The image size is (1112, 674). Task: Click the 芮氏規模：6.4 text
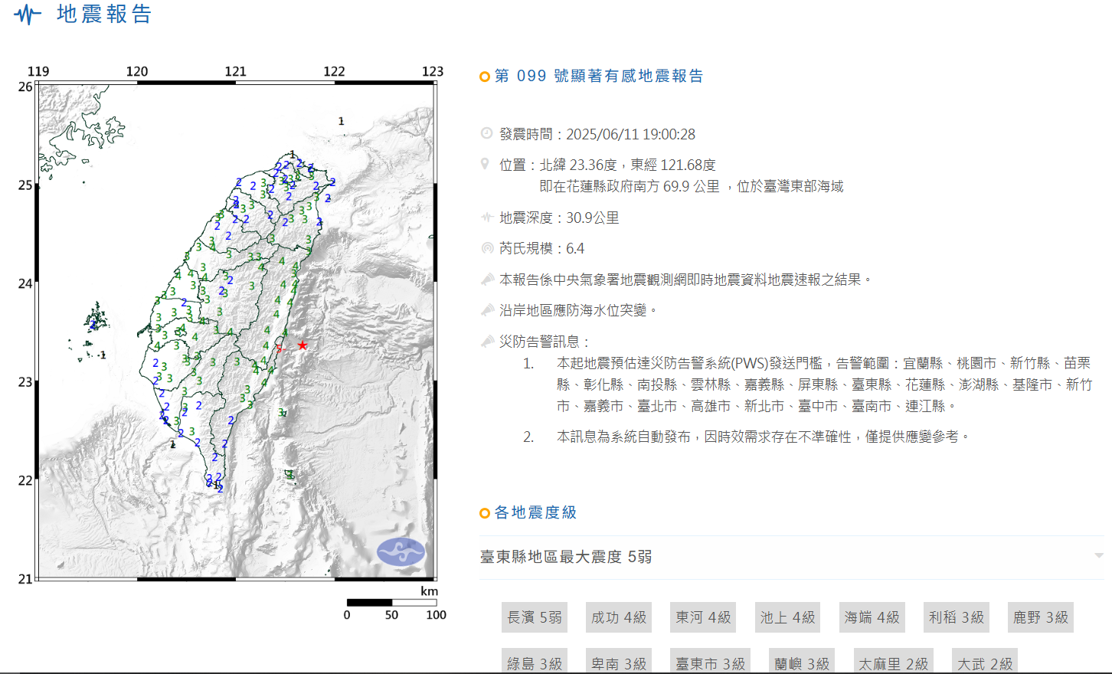pyautogui.click(x=541, y=248)
